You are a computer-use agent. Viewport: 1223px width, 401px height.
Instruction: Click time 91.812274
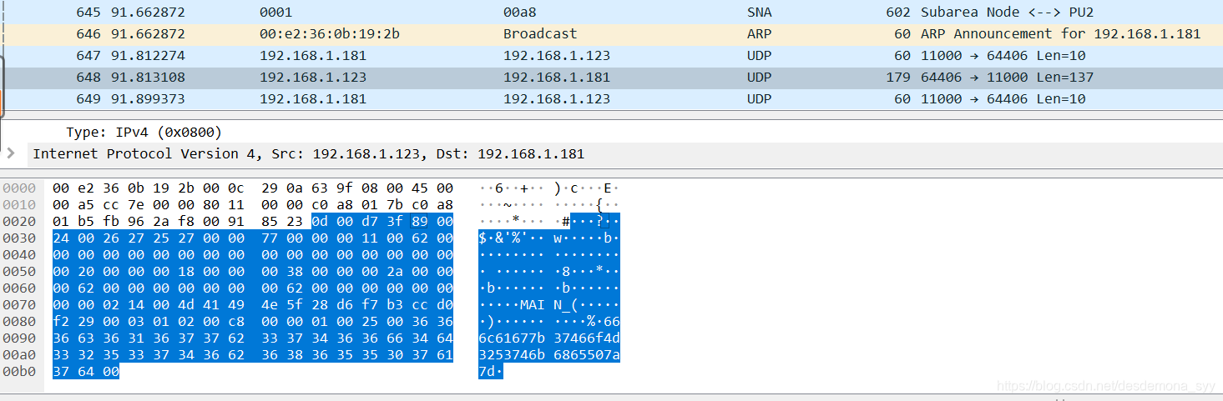(x=148, y=56)
